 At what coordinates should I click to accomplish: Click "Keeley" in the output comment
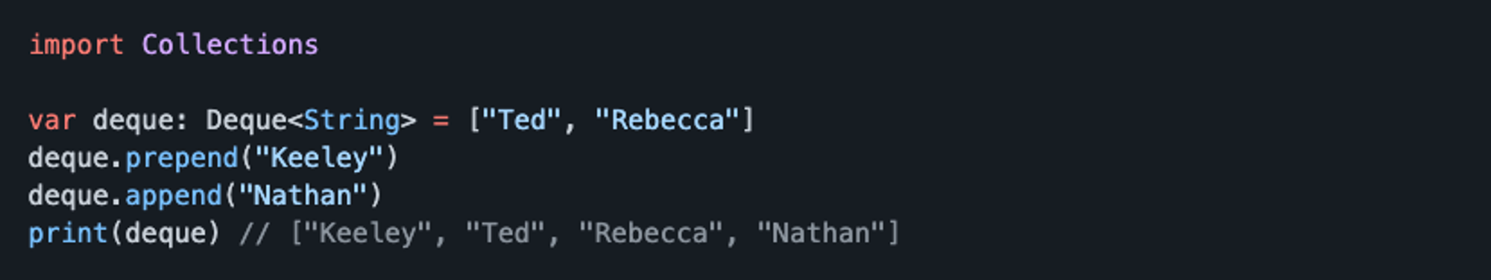tap(367, 233)
